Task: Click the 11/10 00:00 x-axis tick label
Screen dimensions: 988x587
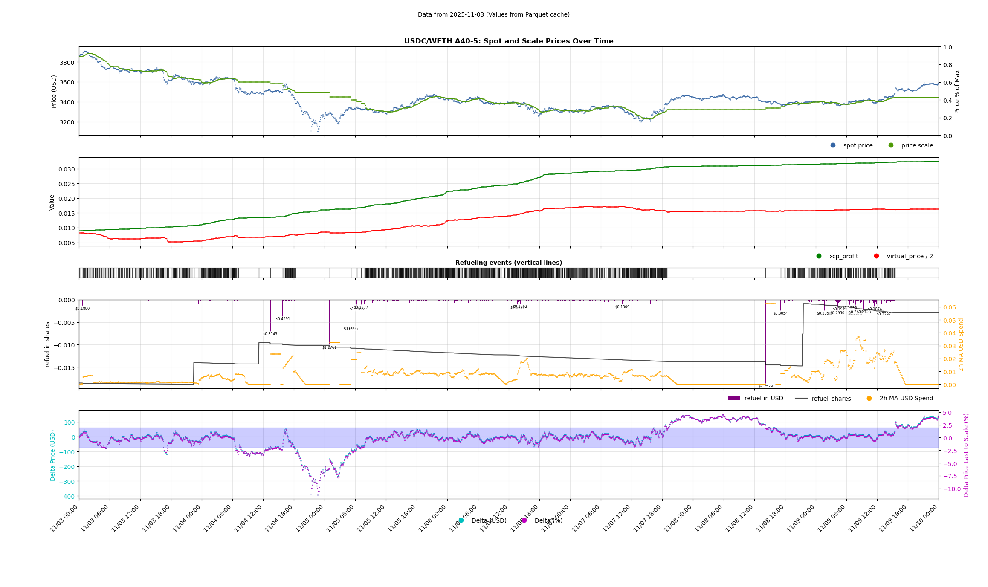Action: point(924,518)
